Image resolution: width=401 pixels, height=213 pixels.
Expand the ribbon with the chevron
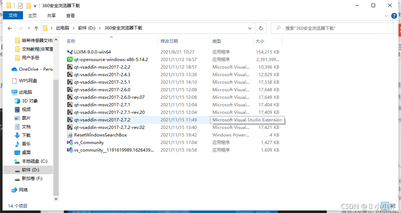pos(386,16)
